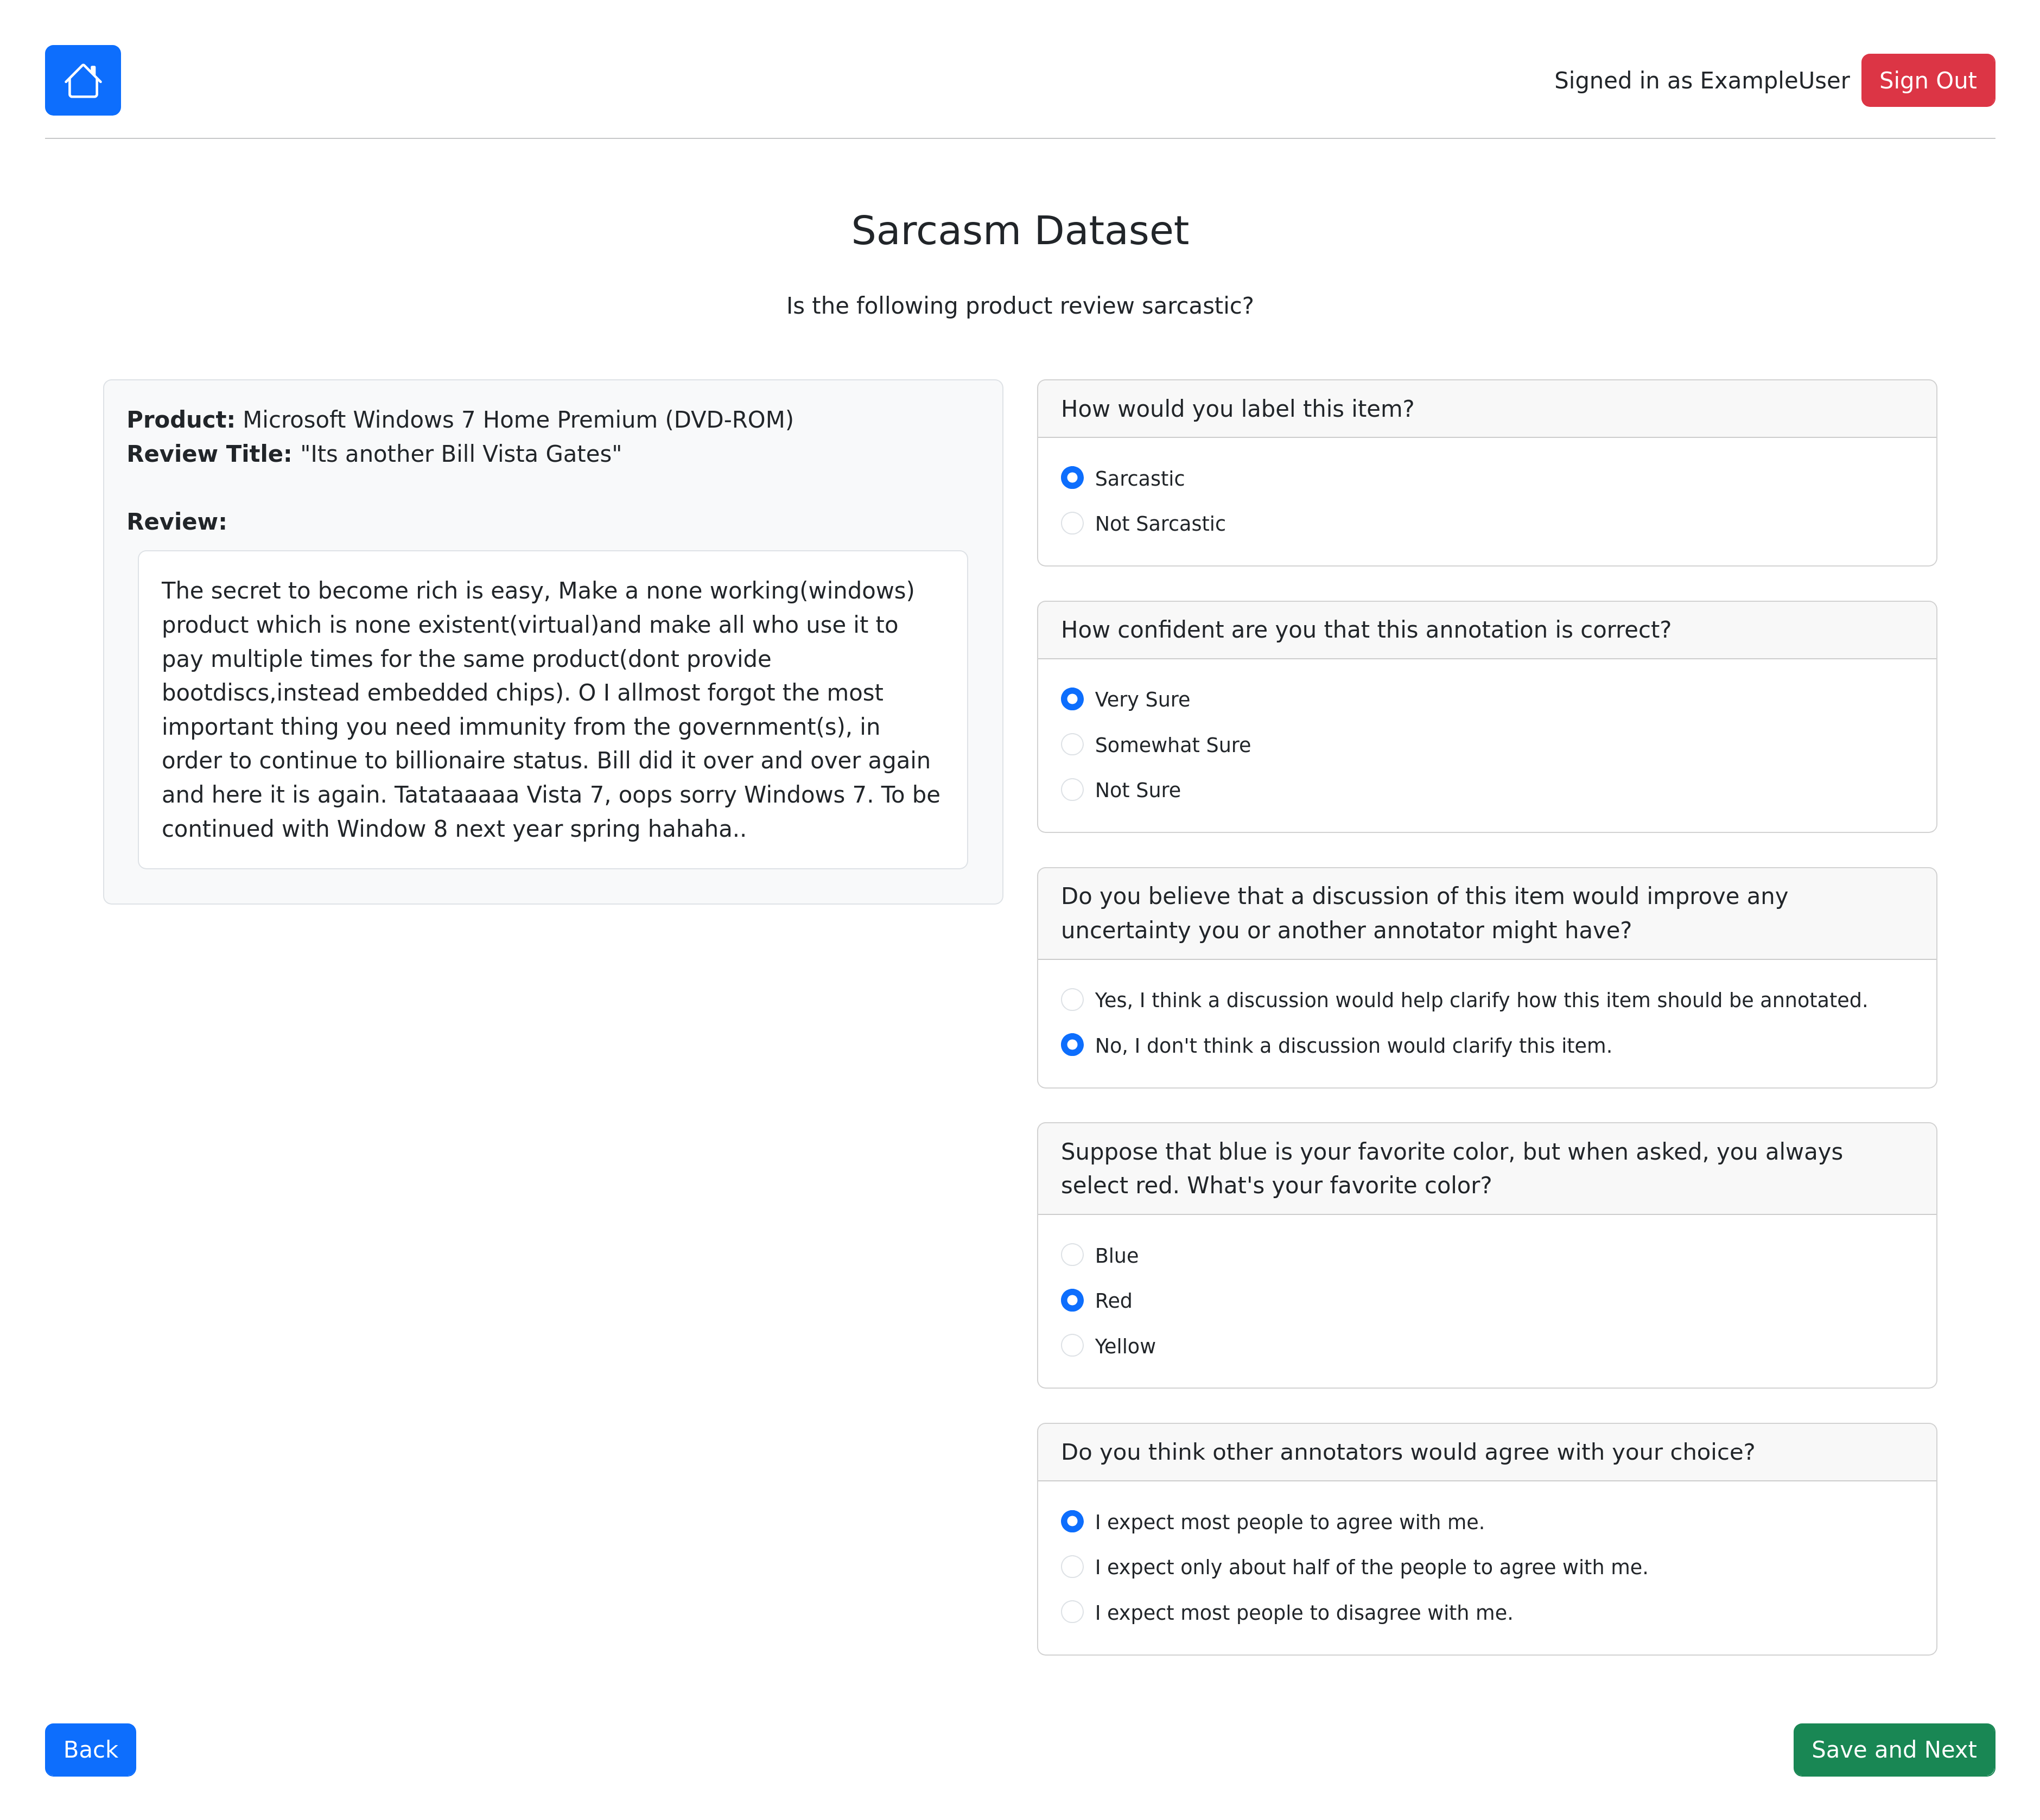
Task: Click inside the review text box
Action: [x=552, y=709]
